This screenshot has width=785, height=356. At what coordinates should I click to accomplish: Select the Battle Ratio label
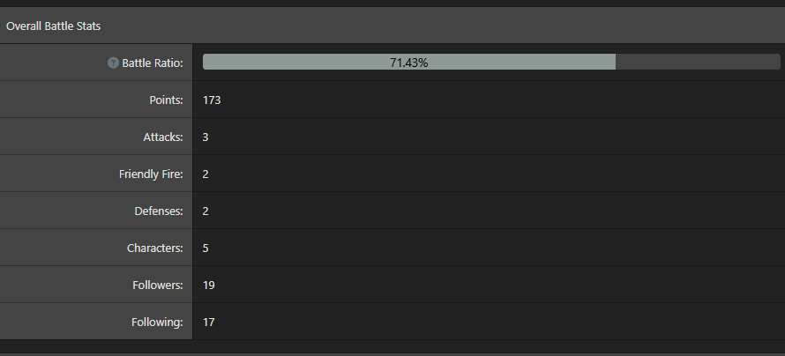pos(153,63)
